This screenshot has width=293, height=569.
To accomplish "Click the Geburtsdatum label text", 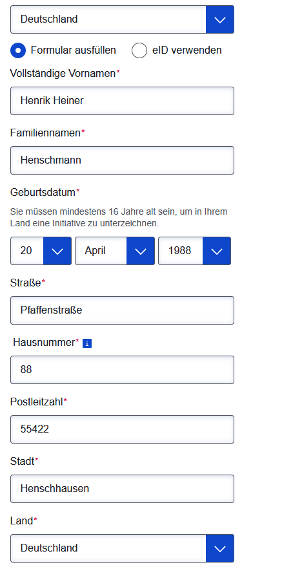I will click(x=43, y=193).
